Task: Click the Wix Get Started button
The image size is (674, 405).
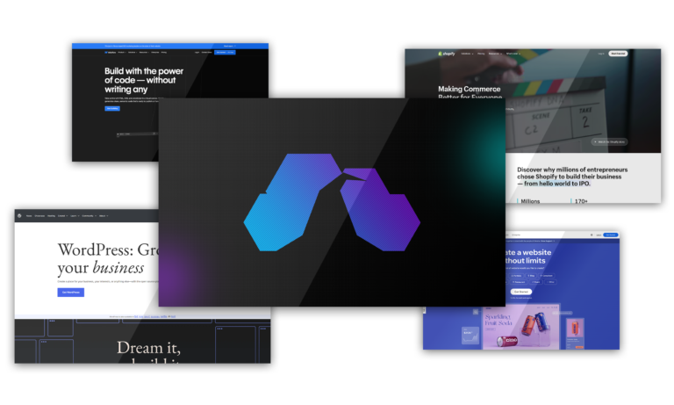Action: [520, 291]
